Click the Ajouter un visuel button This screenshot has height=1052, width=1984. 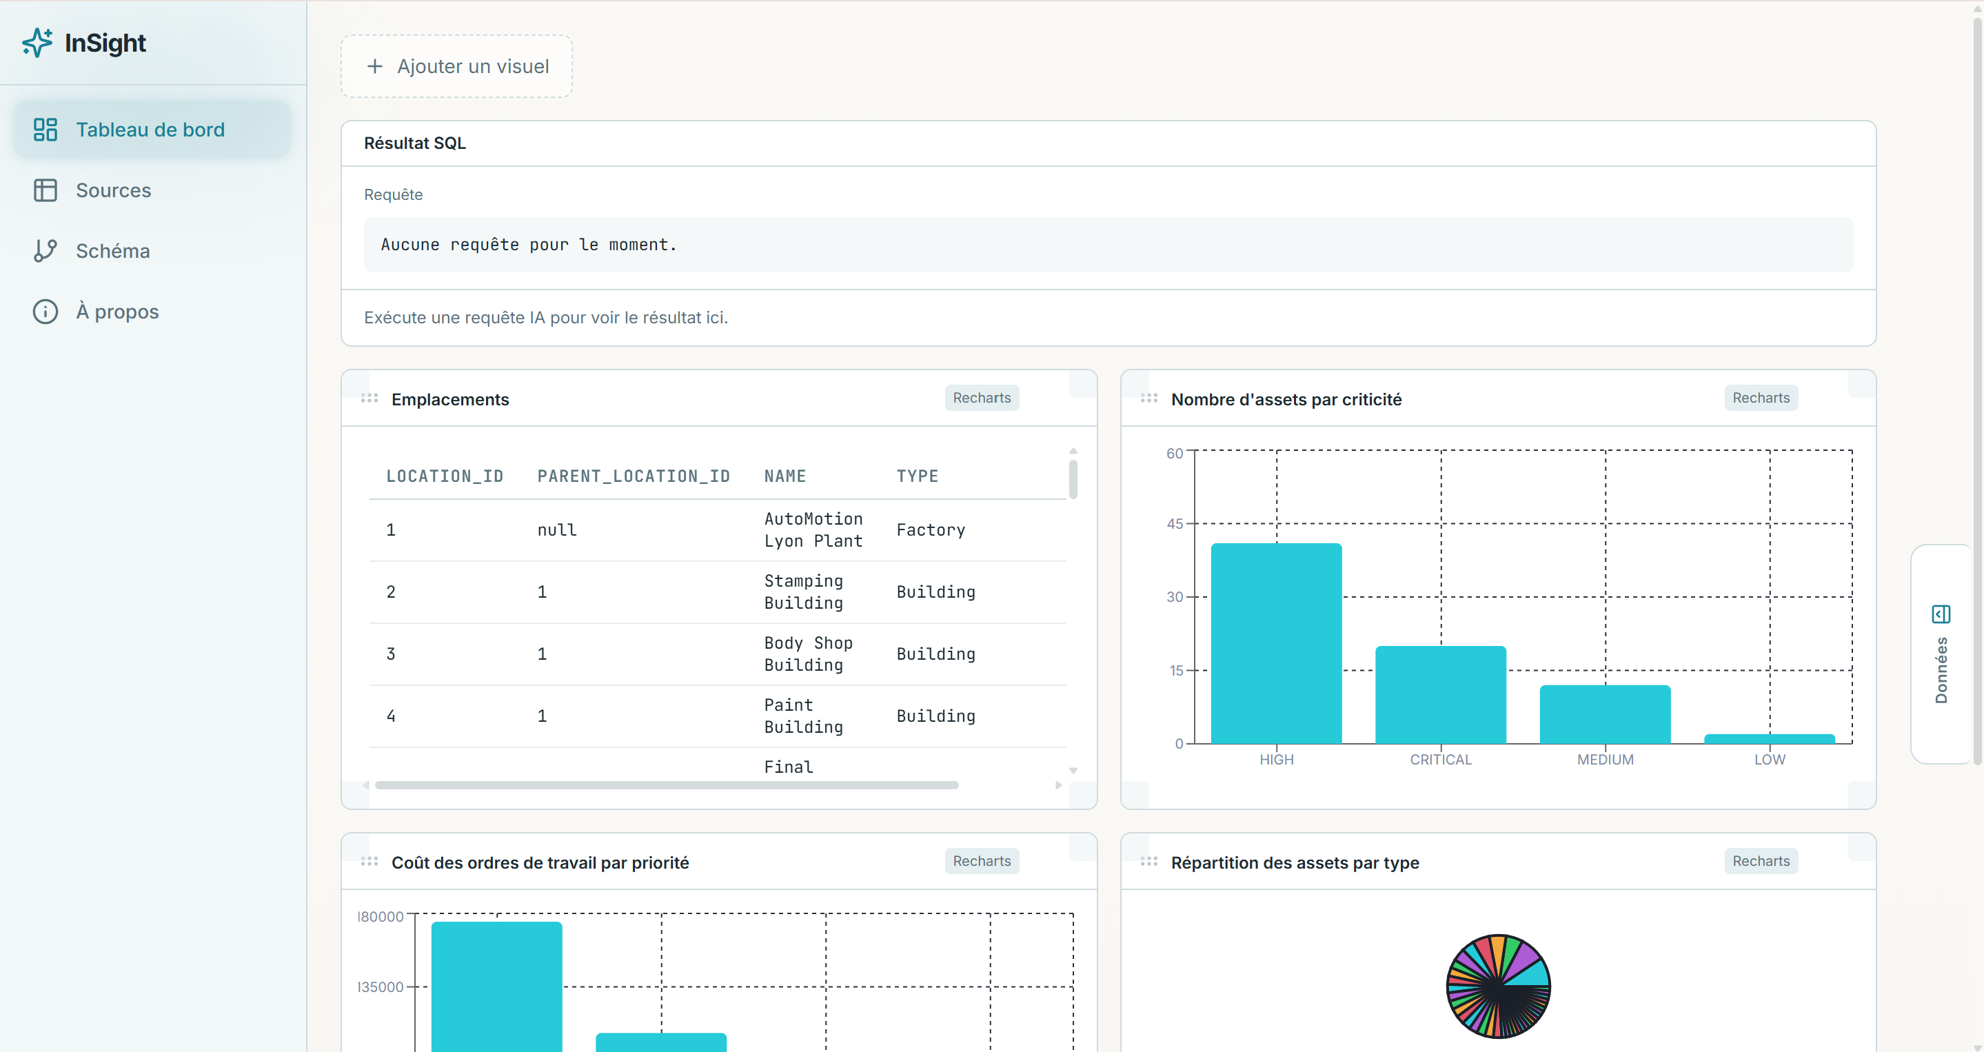pos(457,66)
